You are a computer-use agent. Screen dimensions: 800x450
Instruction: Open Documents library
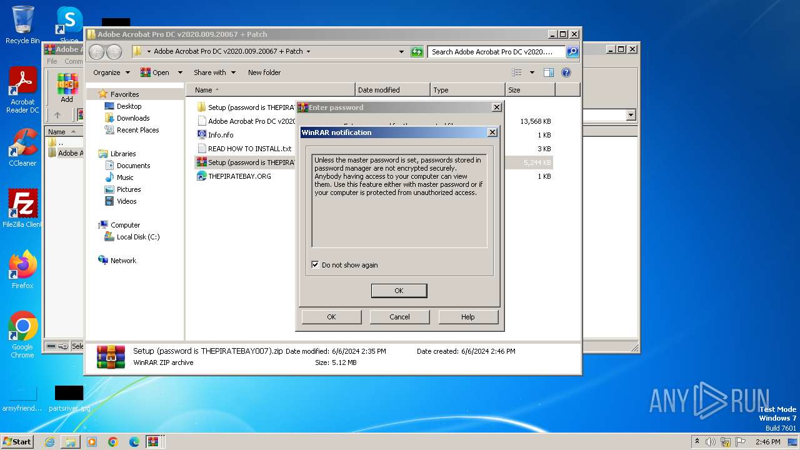tap(133, 166)
